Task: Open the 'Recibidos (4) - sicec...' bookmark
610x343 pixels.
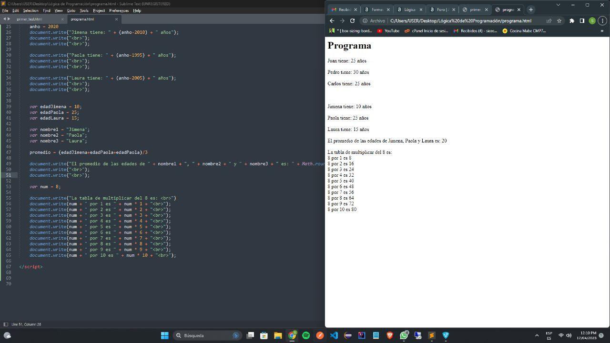Action: pos(475,30)
